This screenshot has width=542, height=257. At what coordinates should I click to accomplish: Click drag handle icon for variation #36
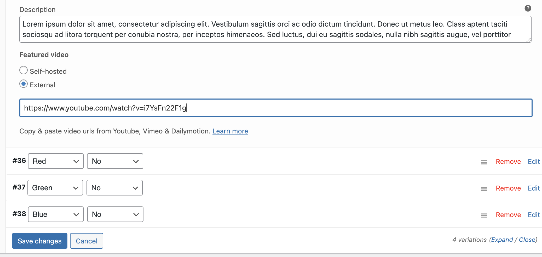pos(484,162)
